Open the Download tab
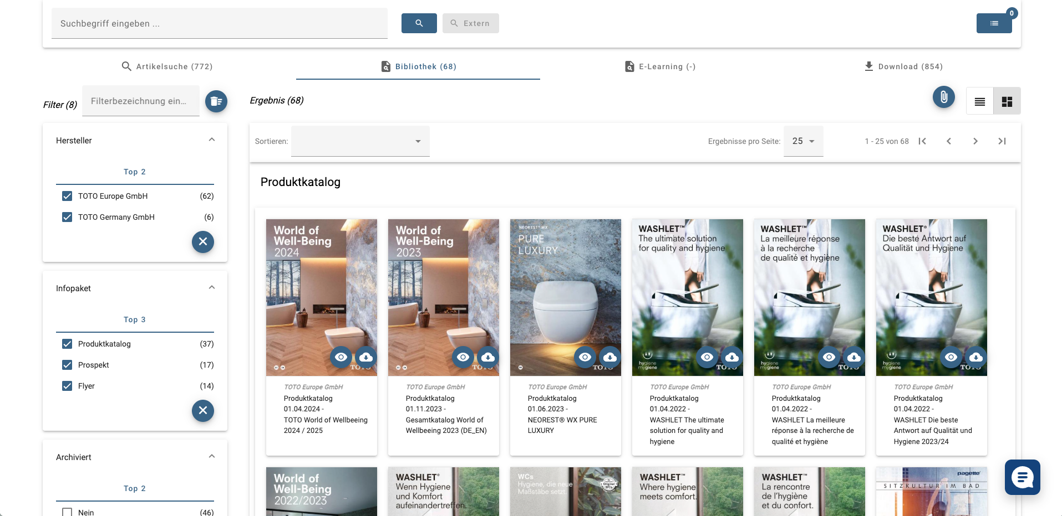 pyautogui.click(x=903, y=66)
